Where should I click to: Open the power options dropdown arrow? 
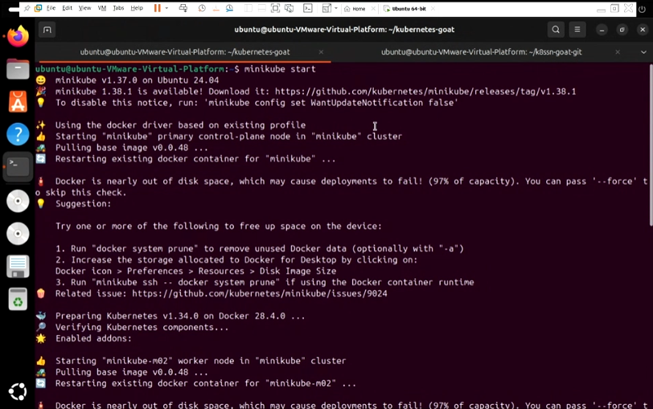tap(166, 8)
